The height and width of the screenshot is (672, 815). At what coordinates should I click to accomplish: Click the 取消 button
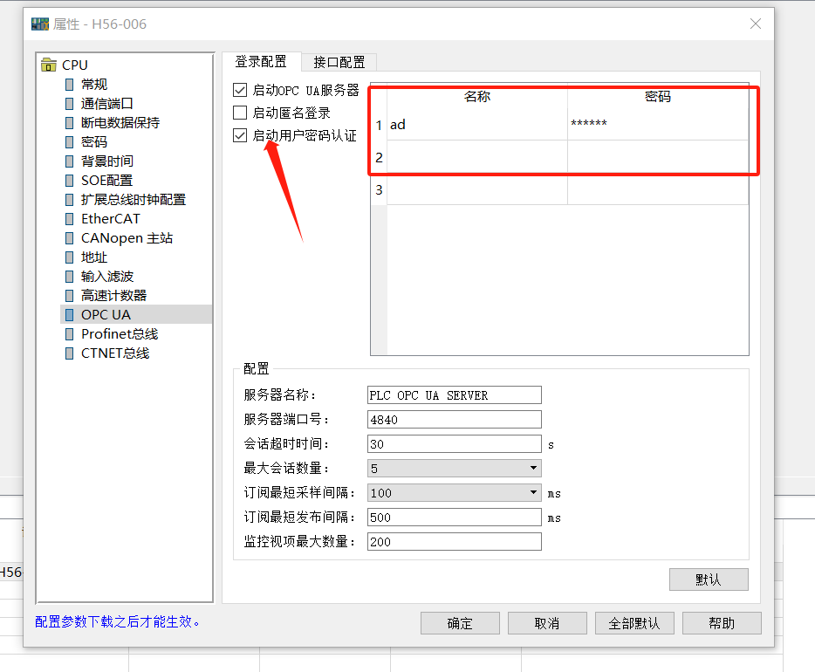point(547,623)
